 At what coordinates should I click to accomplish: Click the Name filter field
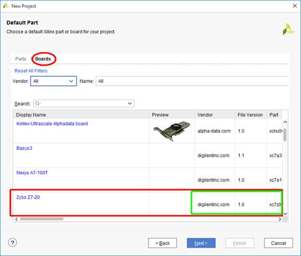coord(192,81)
